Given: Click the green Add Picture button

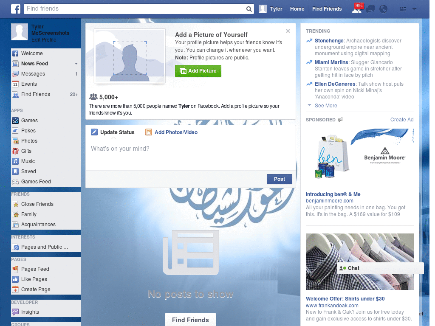Looking at the screenshot, I should click(x=198, y=71).
